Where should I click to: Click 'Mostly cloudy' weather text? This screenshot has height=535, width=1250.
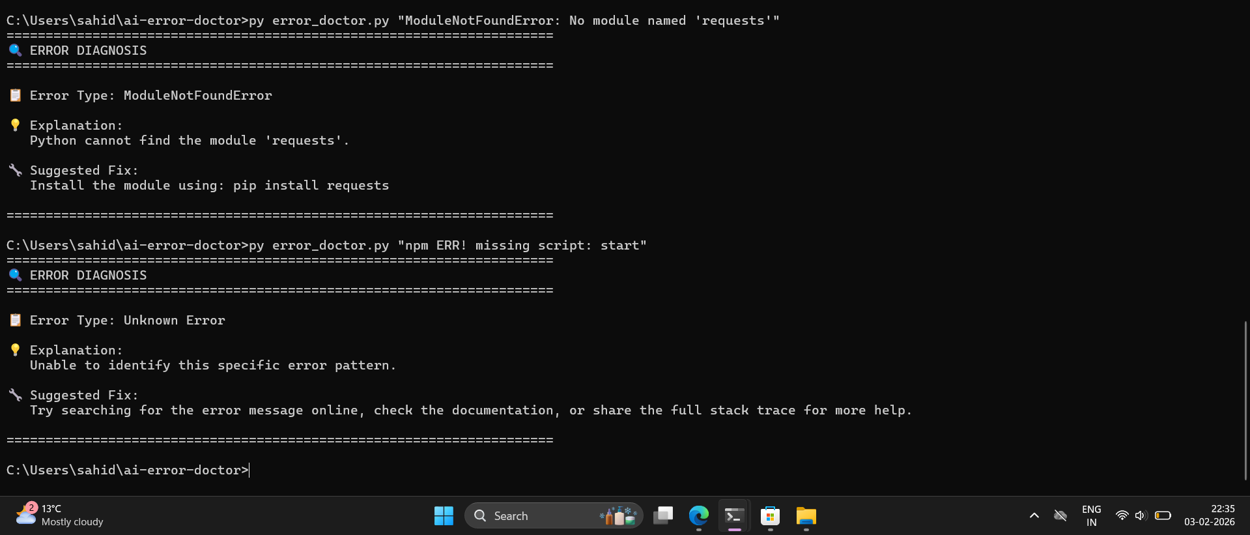[72, 522]
